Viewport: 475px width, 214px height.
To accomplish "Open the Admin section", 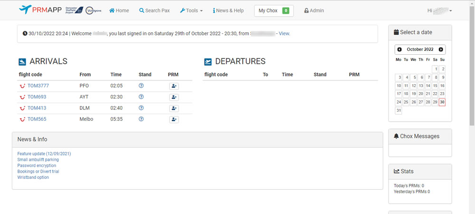I will [314, 10].
